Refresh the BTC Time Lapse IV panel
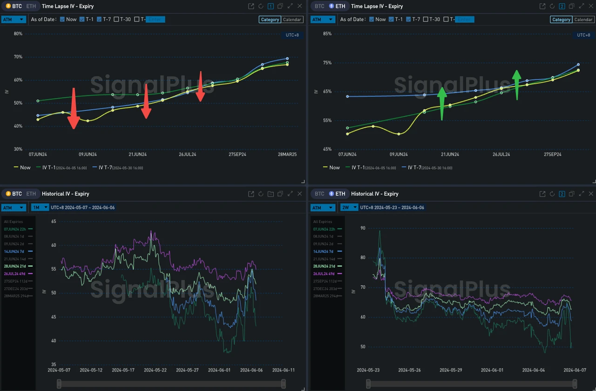 click(x=261, y=6)
